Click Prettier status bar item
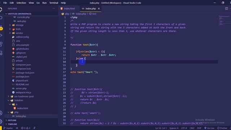The image size is (231, 130). click(x=222, y=128)
